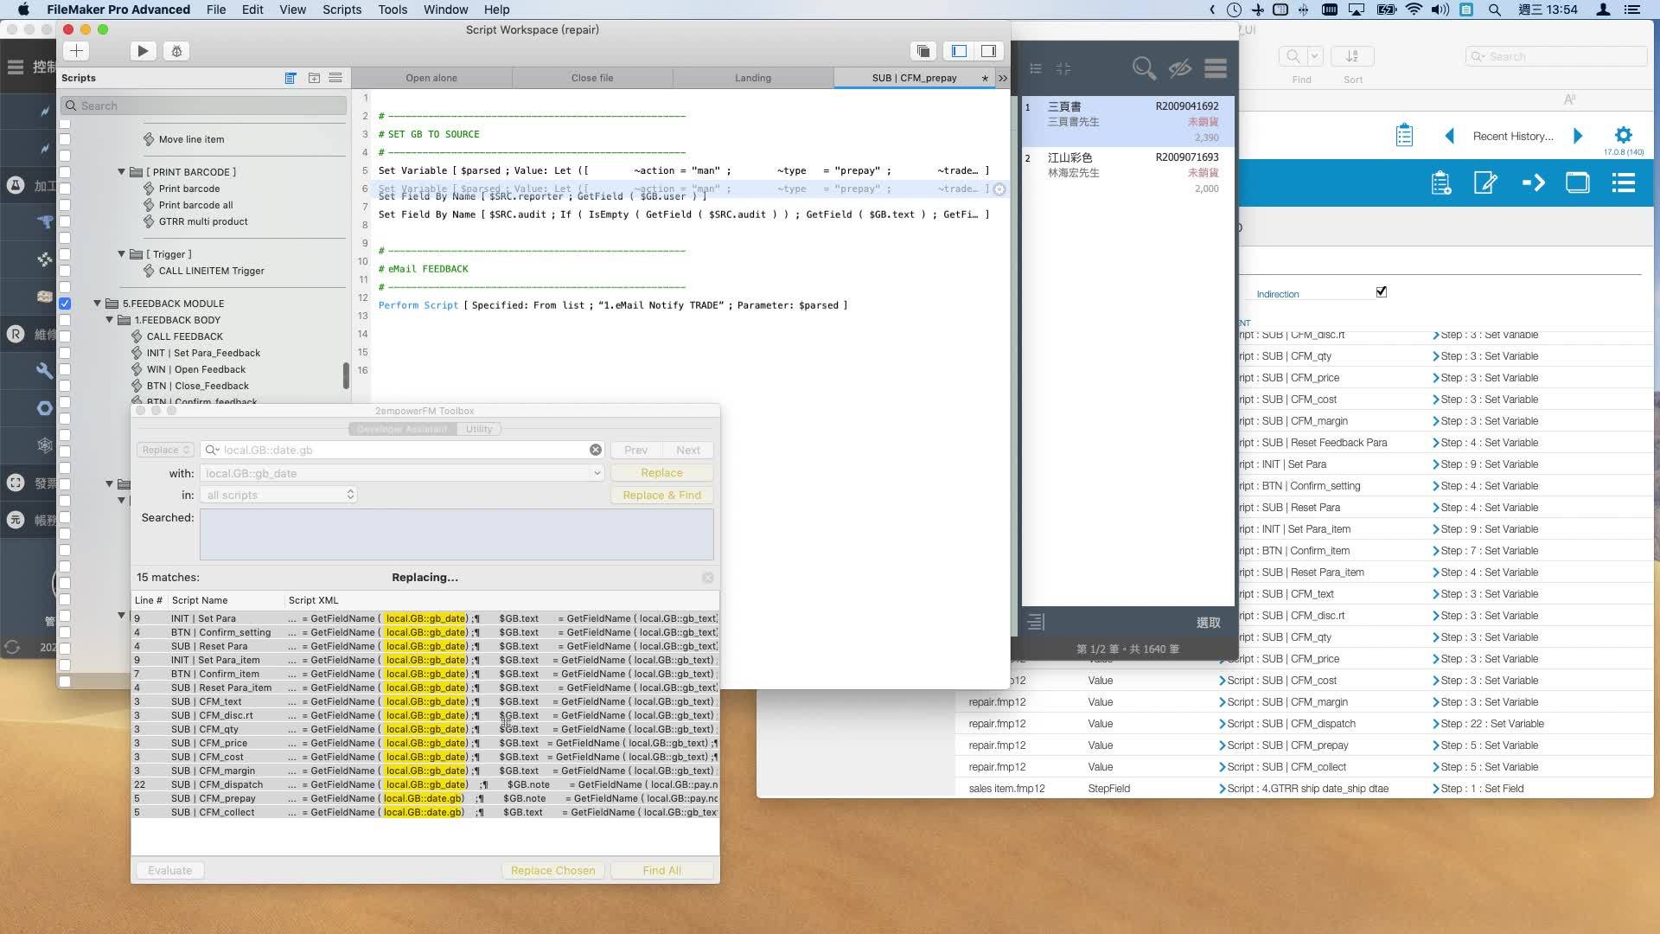The image size is (1660, 934).
Task: Open the script debugger bug icon
Action: (x=176, y=51)
